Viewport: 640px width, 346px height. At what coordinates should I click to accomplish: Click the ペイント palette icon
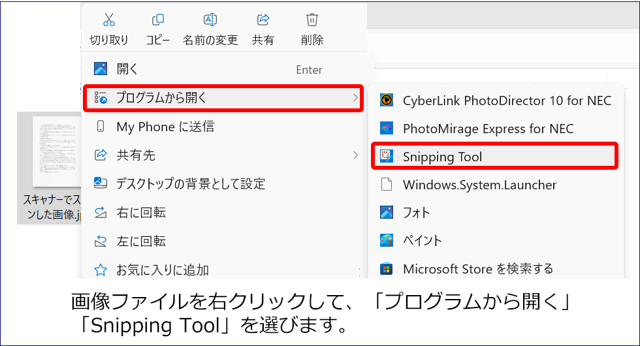[x=387, y=240]
